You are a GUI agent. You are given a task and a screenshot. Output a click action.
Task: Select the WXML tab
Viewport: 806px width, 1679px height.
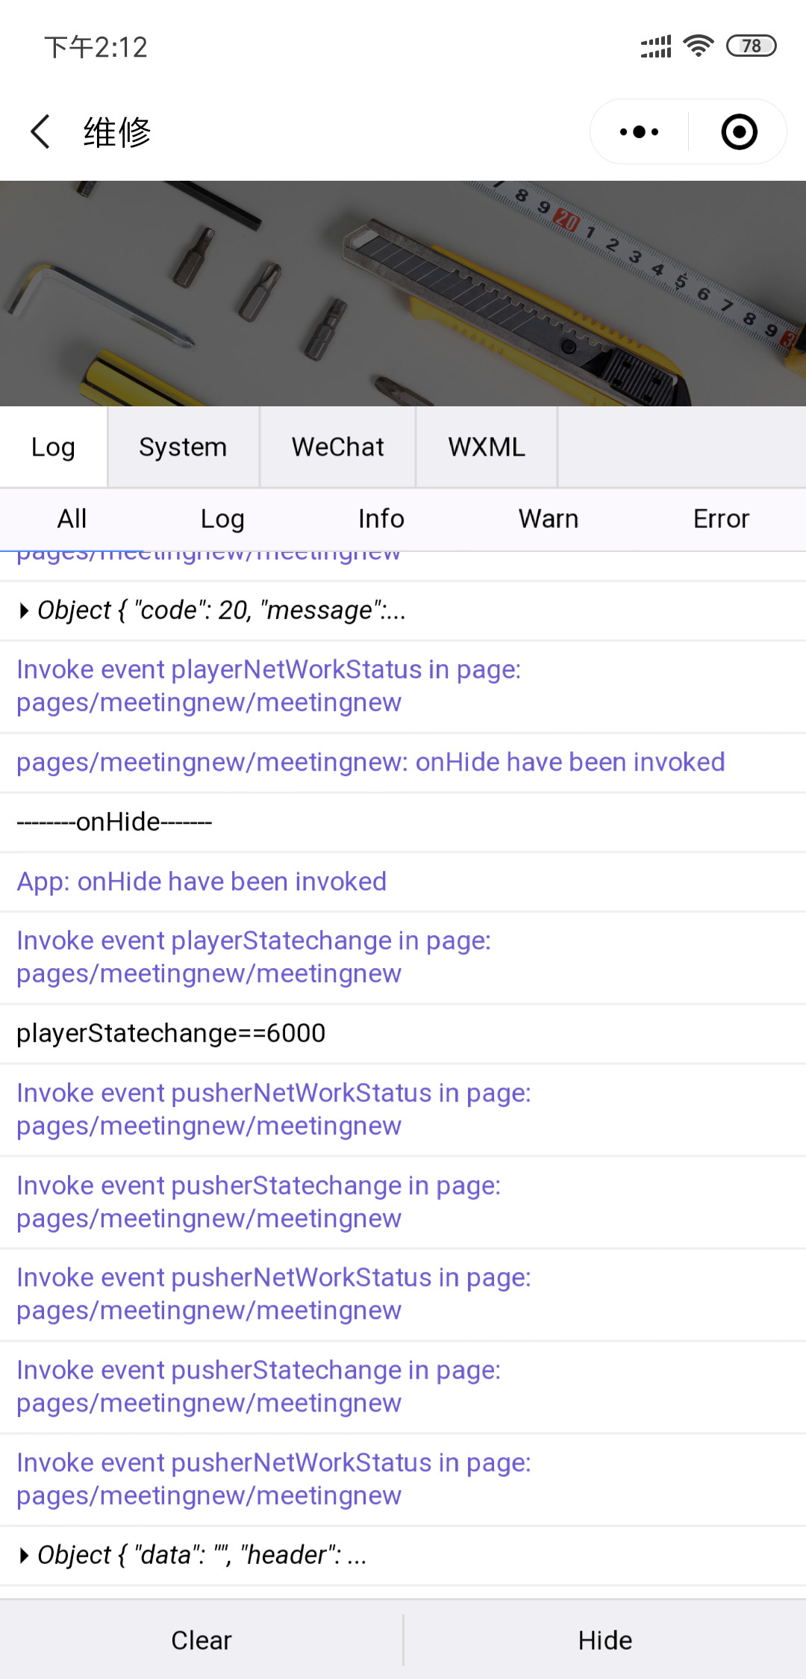487,447
